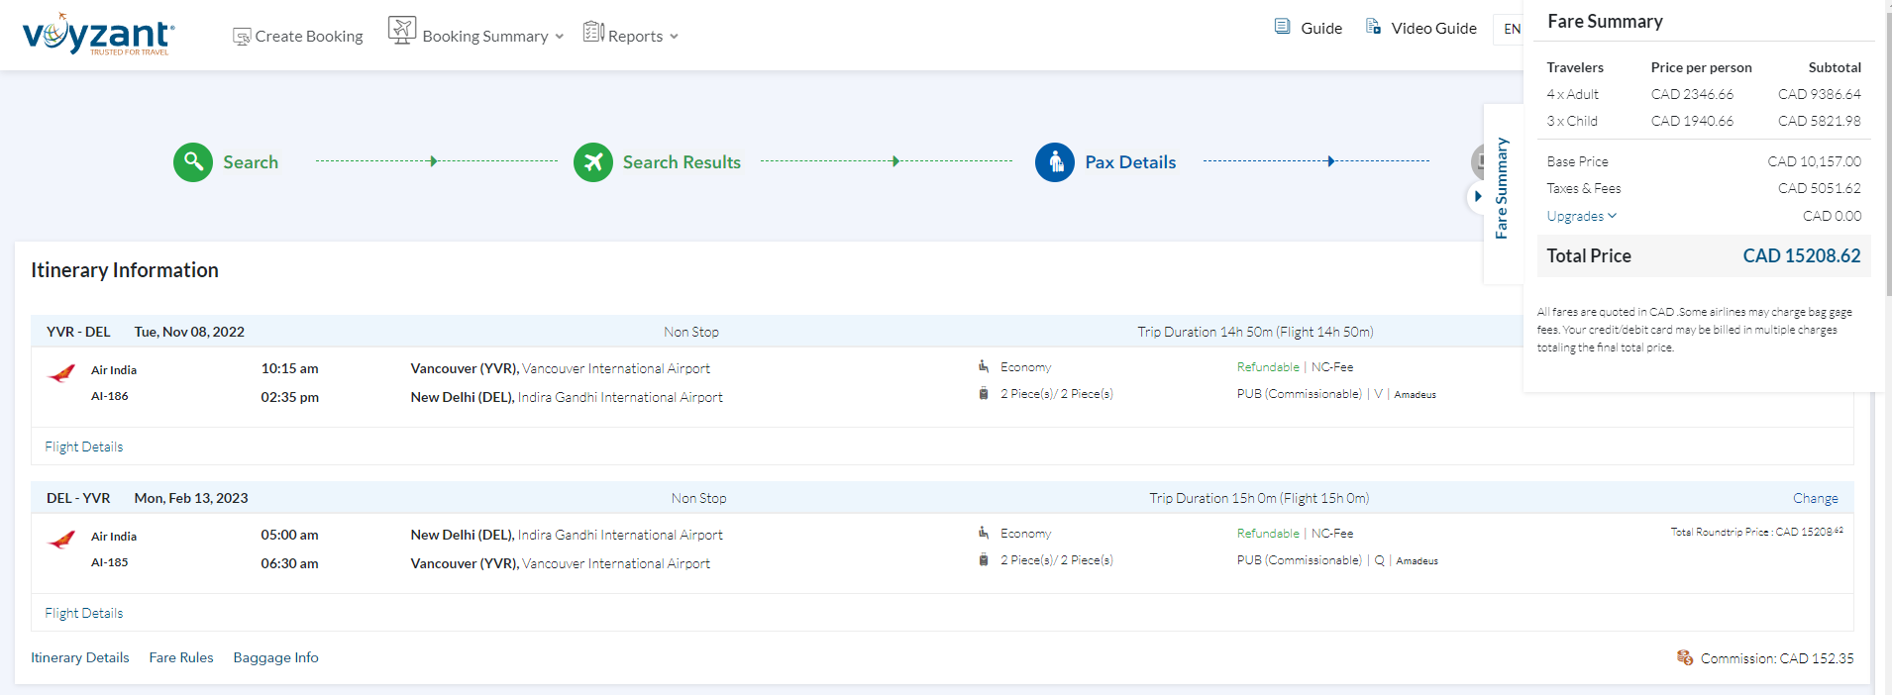The width and height of the screenshot is (1892, 695).
Task: Click the Change link for the itinerary
Action: (1815, 498)
